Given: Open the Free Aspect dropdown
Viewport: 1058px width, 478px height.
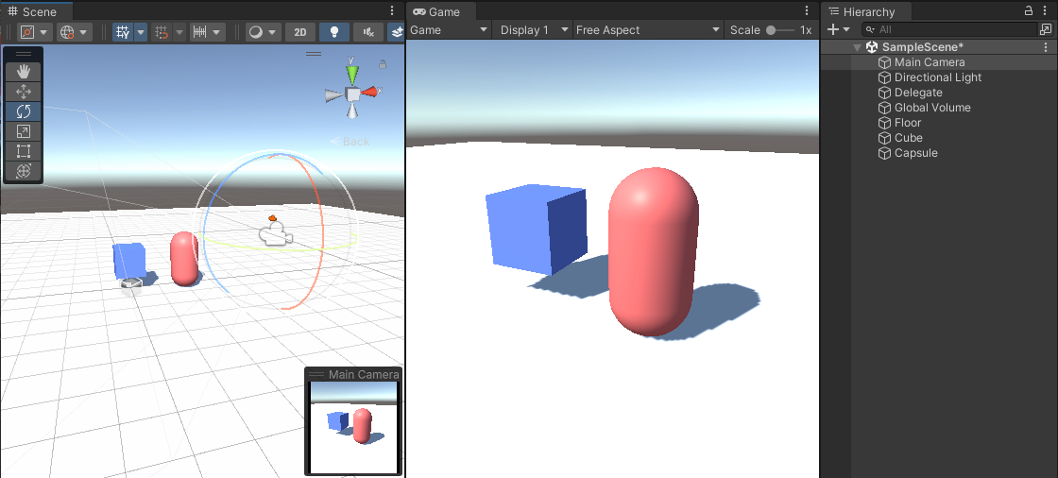Looking at the screenshot, I should 648,29.
